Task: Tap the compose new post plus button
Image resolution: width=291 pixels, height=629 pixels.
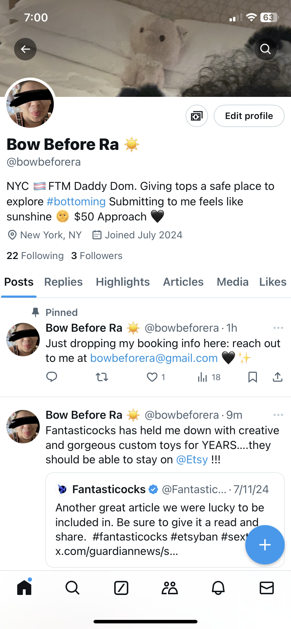Action: (265, 544)
